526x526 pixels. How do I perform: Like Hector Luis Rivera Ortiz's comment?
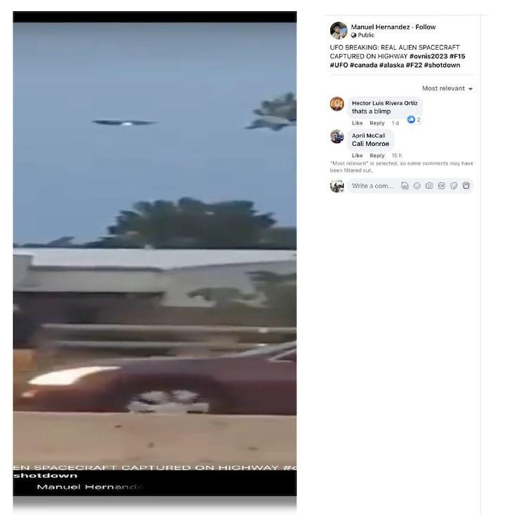pos(357,123)
